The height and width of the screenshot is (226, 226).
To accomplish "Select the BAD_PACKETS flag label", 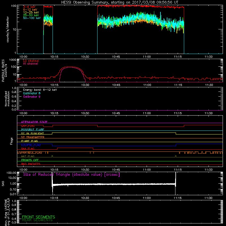I will 31,164.
